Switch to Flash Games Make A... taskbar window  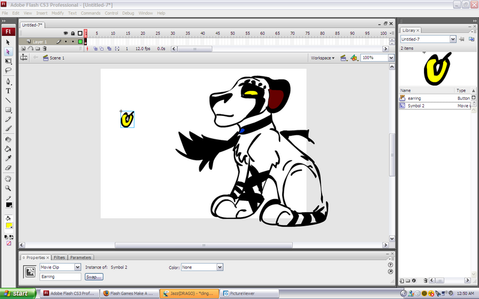pos(130,294)
